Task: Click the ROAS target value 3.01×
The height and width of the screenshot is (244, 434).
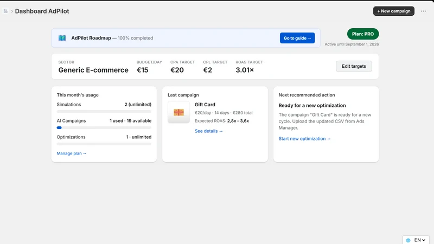Action: click(x=245, y=70)
